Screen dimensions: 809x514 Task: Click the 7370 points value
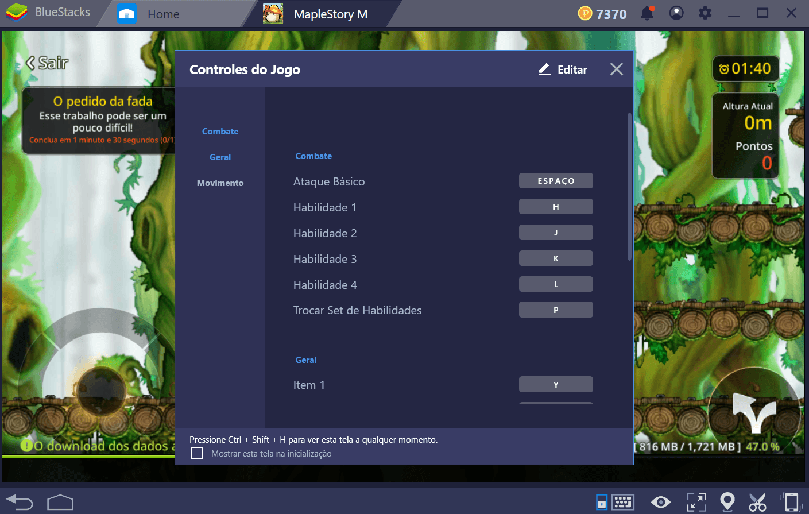tap(611, 14)
